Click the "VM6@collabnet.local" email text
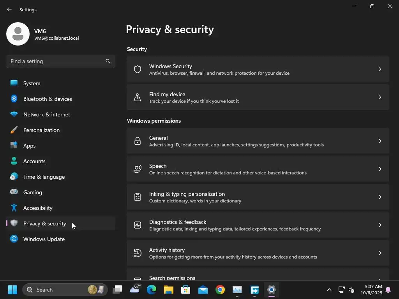Image resolution: width=399 pixels, height=299 pixels. 56,38
